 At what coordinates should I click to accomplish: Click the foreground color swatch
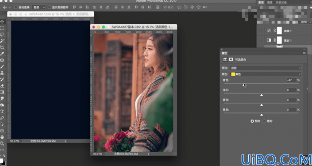(x=1, y=160)
